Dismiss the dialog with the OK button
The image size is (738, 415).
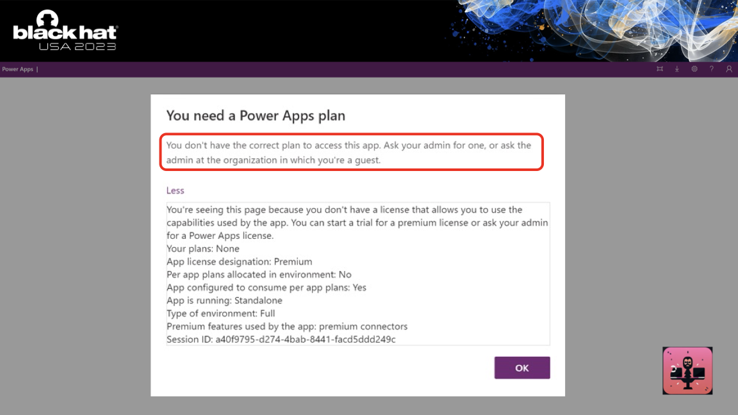tap(522, 368)
